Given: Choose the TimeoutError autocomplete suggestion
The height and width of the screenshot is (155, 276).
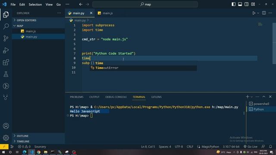Looking at the screenshot, I should [x=143, y=68].
